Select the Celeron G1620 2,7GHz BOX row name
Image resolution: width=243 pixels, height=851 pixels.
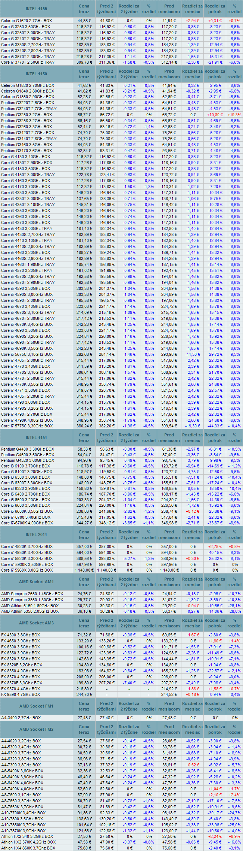[x=27, y=21]
